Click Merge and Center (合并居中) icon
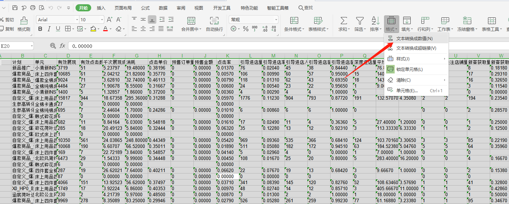Viewport: 509px width, 204px height. click(191, 21)
